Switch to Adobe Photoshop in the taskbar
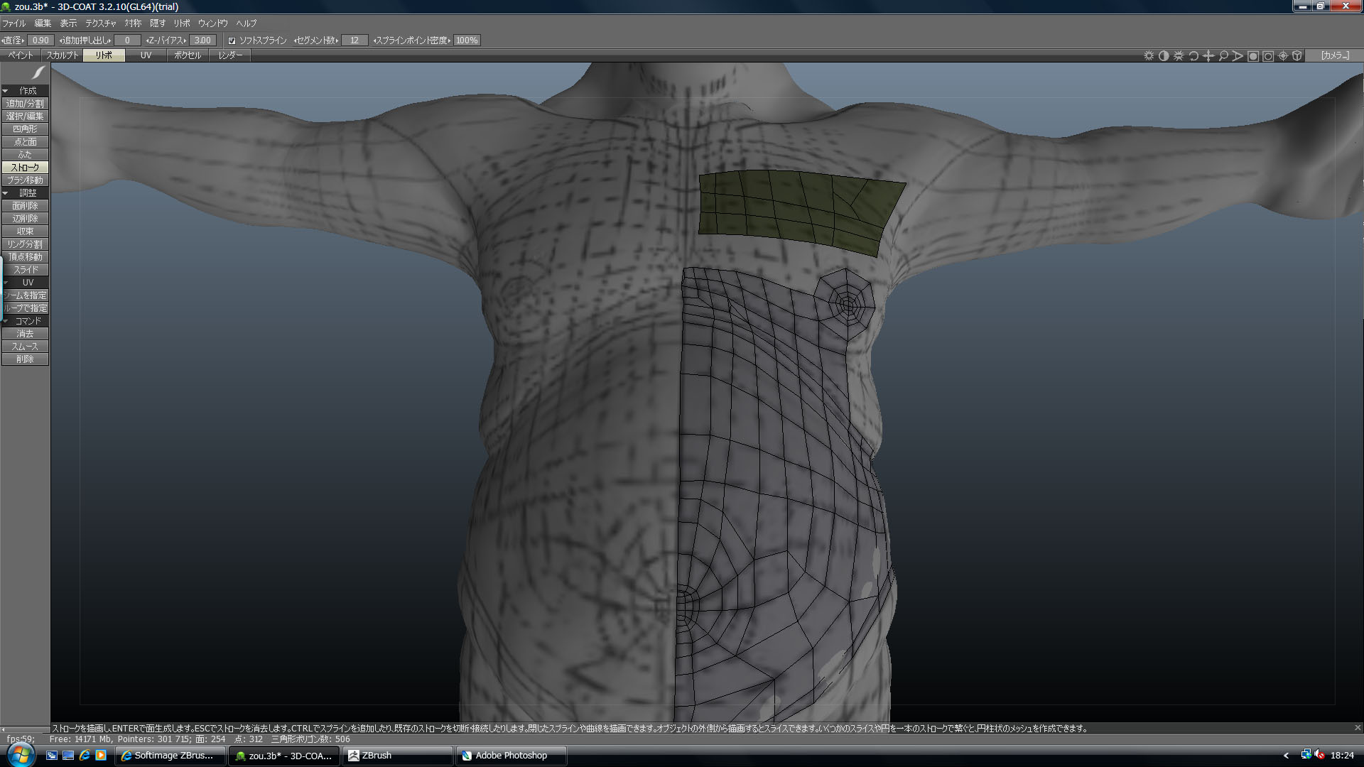Image resolution: width=1364 pixels, height=767 pixels. tap(511, 756)
